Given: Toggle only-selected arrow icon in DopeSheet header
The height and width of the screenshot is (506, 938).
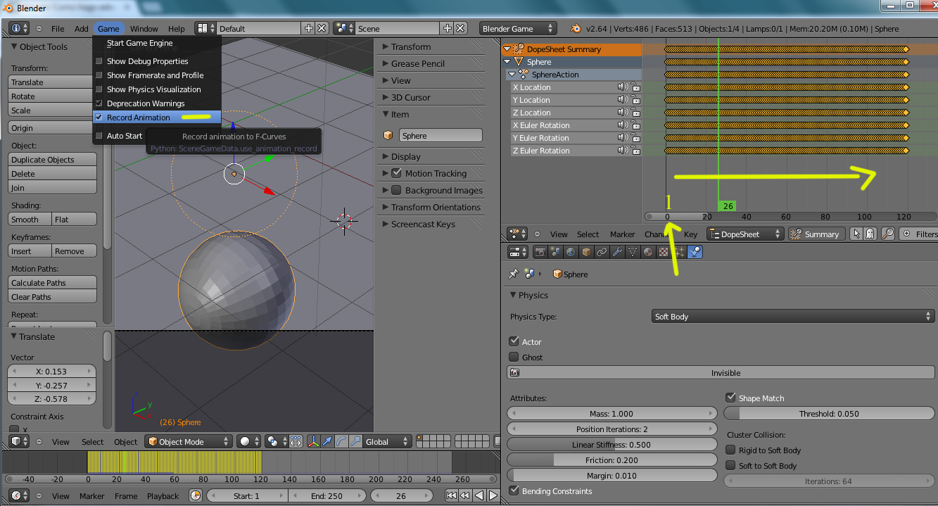Looking at the screenshot, I should (x=856, y=234).
